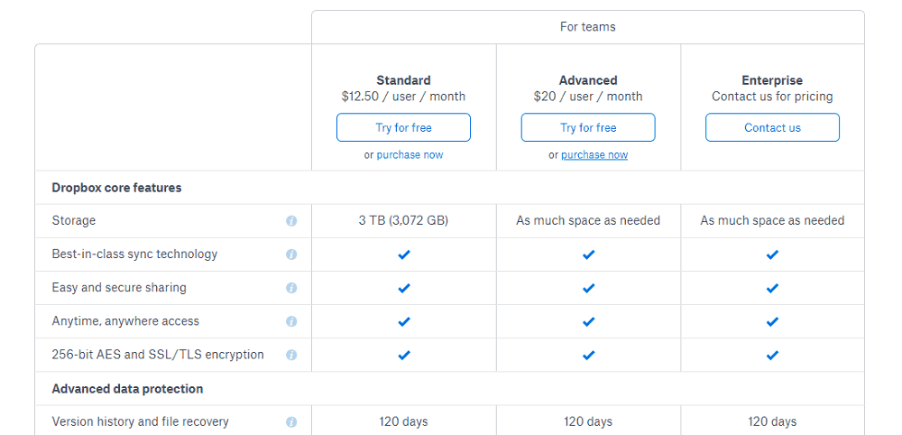Click the Contact us for pricing text

[x=772, y=97]
